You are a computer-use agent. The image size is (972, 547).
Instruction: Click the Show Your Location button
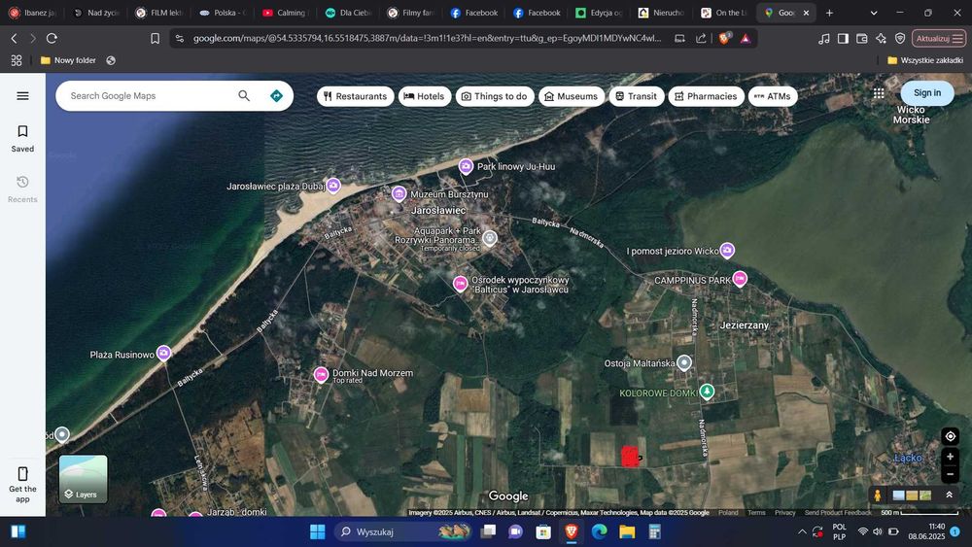(x=950, y=436)
